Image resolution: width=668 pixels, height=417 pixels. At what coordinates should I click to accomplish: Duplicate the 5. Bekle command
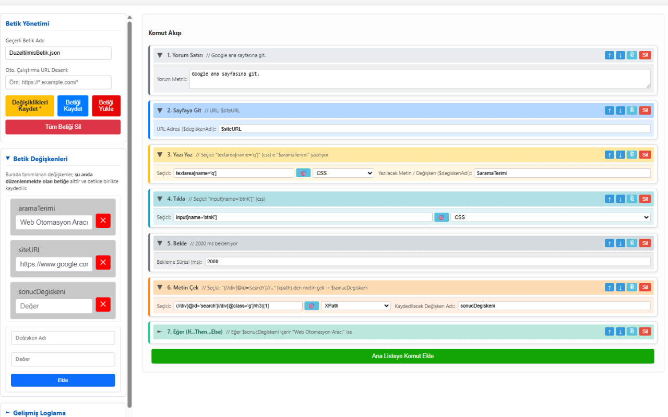point(631,243)
